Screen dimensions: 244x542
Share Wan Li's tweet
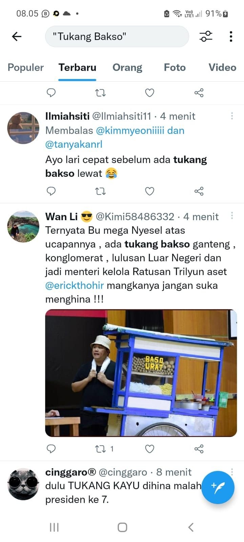(199, 449)
